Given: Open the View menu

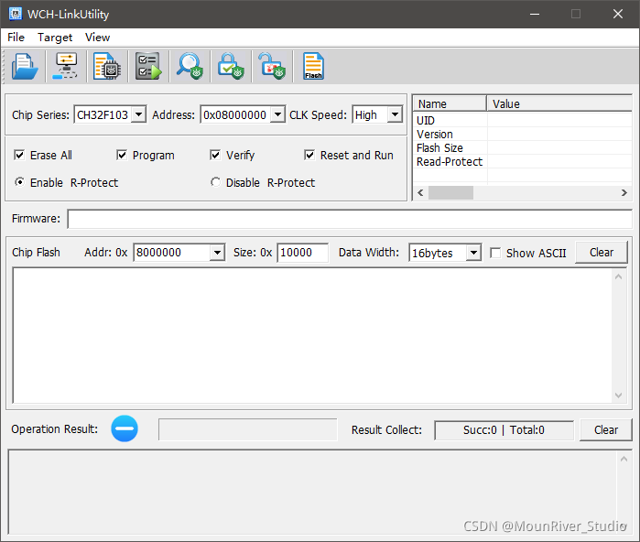Looking at the screenshot, I should pyautogui.click(x=98, y=38).
